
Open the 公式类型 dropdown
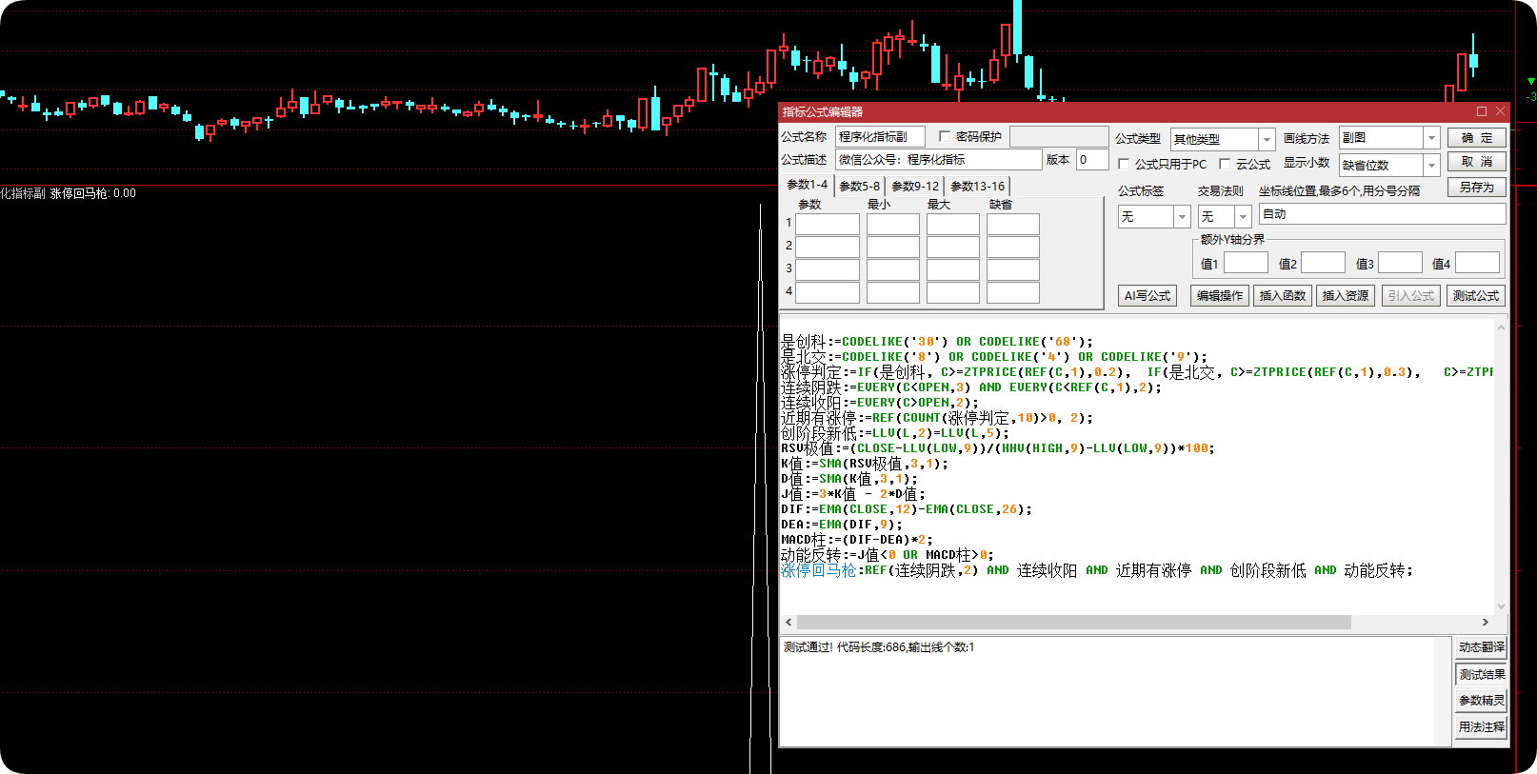[1266, 139]
